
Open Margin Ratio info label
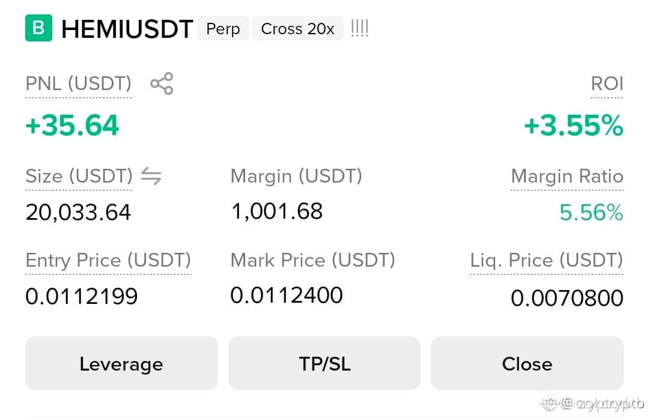coord(567,176)
